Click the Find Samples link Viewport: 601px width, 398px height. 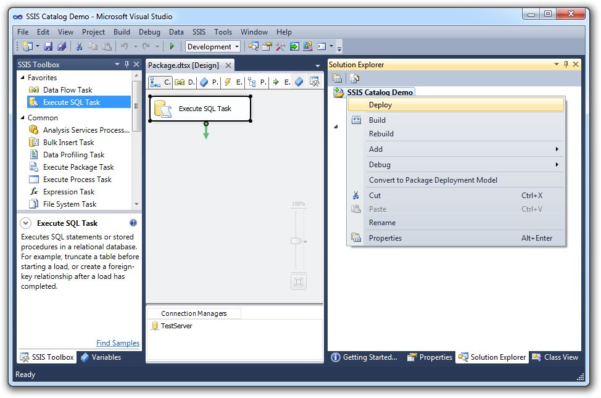point(118,343)
